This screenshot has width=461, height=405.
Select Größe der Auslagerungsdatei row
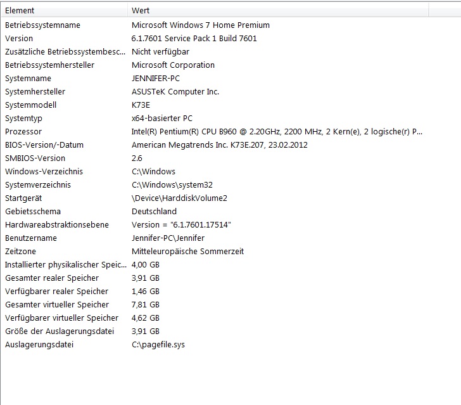[60, 331]
